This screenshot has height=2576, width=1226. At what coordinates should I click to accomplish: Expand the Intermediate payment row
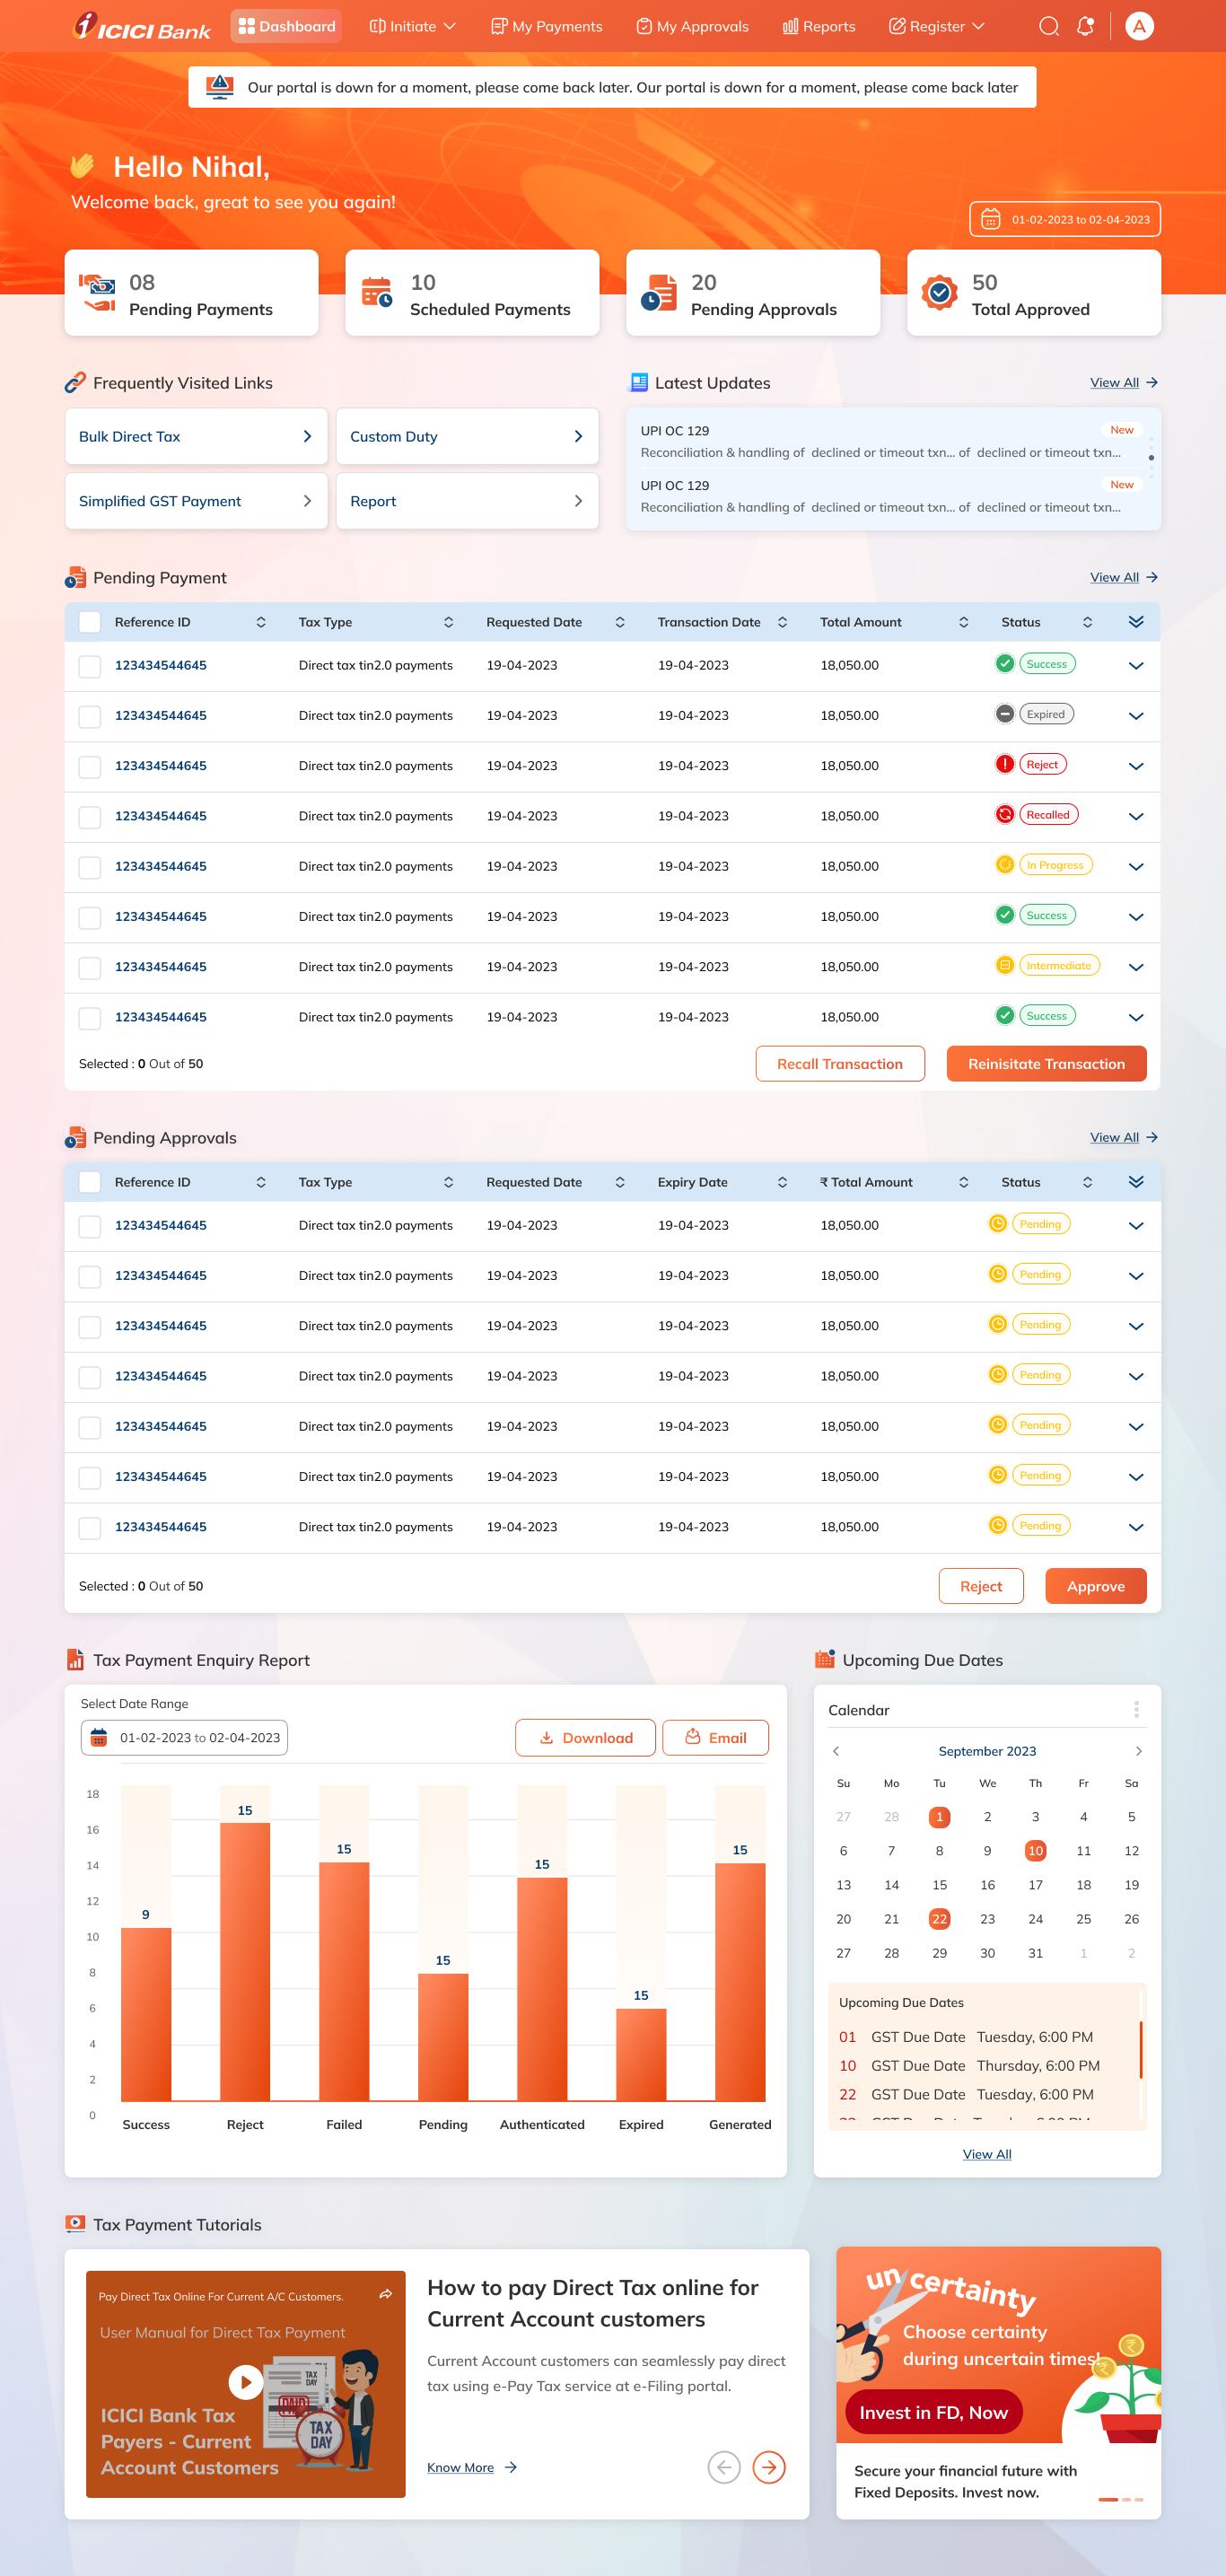tap(1136, 967)
